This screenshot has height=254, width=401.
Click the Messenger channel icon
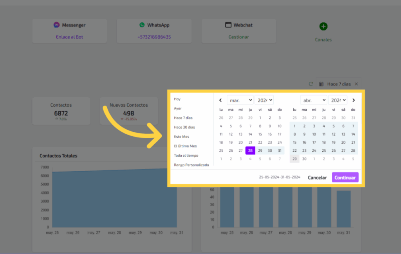point(57,25)
